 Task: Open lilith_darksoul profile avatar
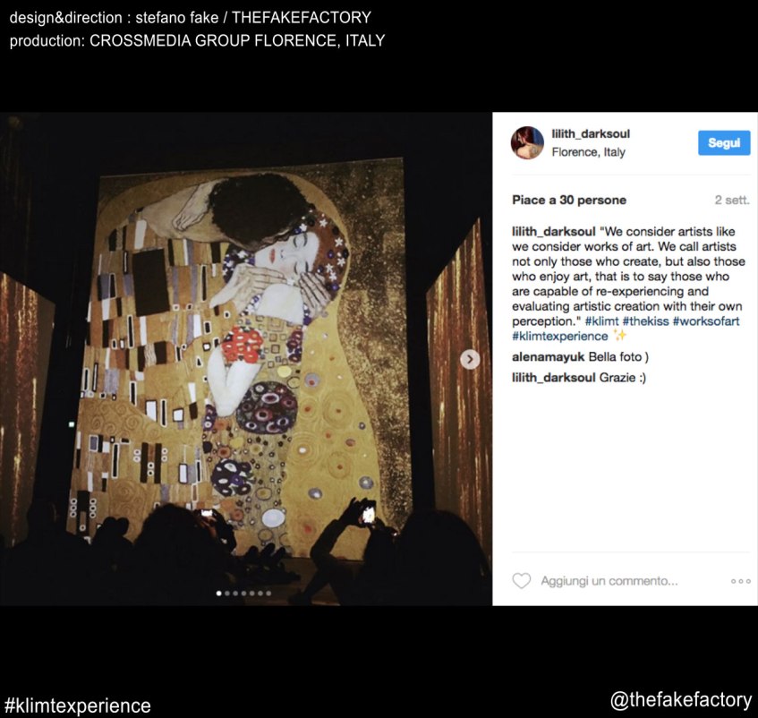coord(527,142)
